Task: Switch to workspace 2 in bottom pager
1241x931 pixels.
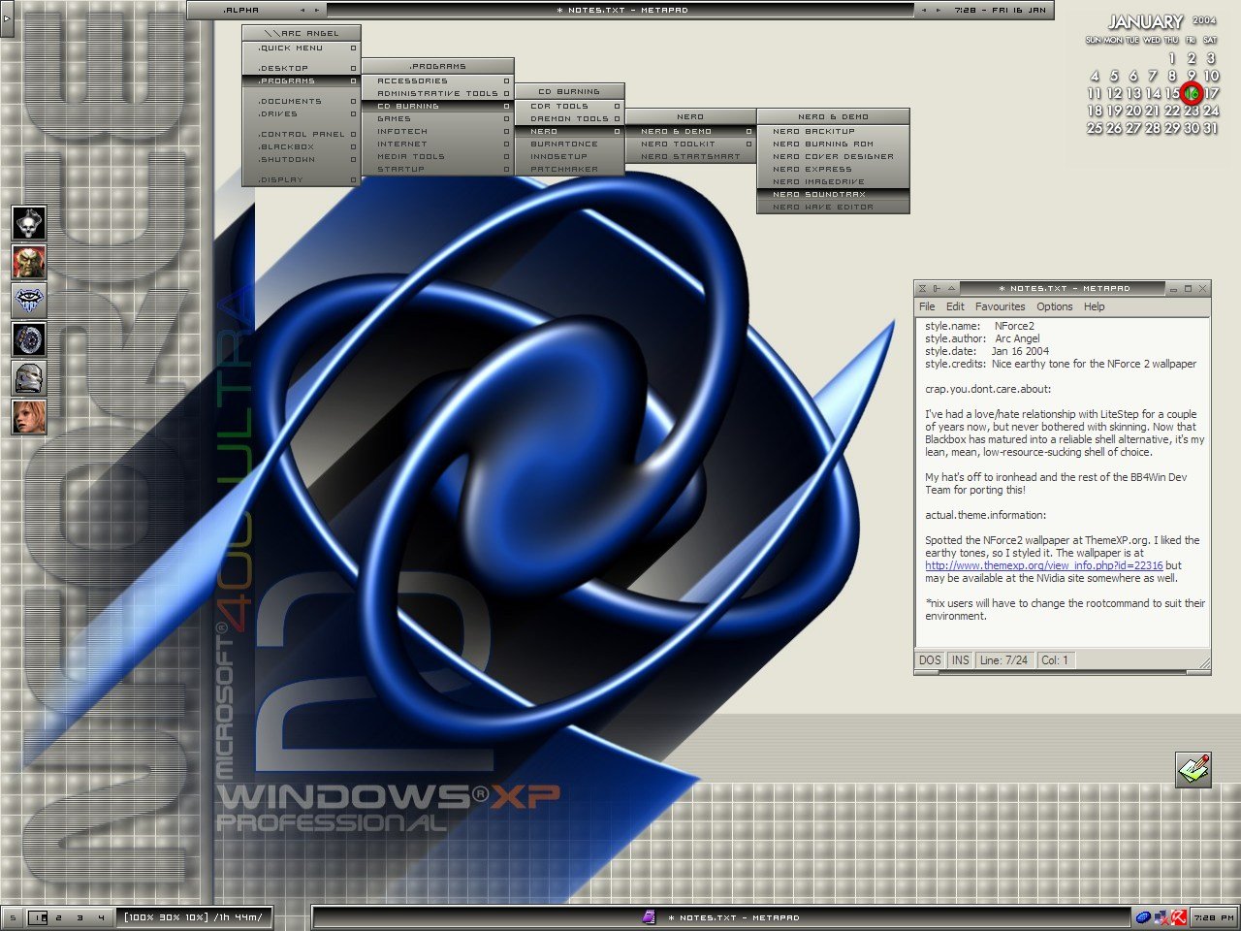Action: (x=59, y=916)
